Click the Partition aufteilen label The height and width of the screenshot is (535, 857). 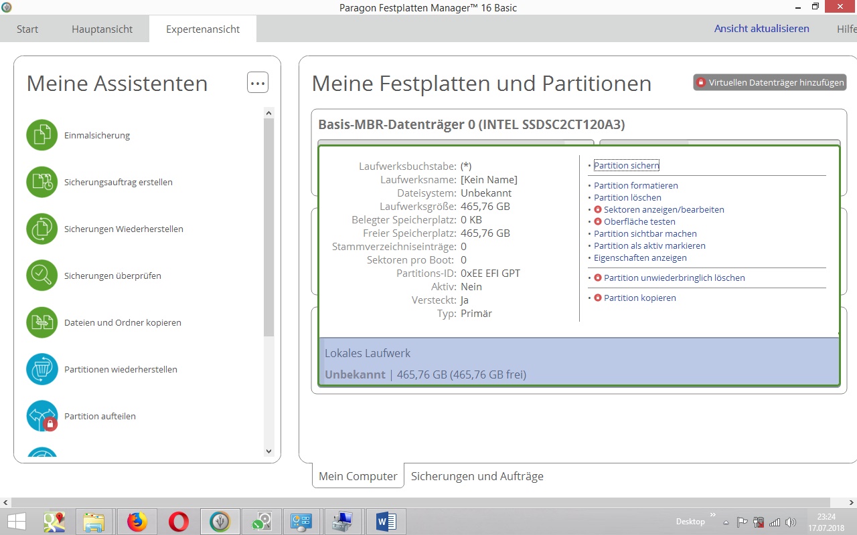click(100, 416)
